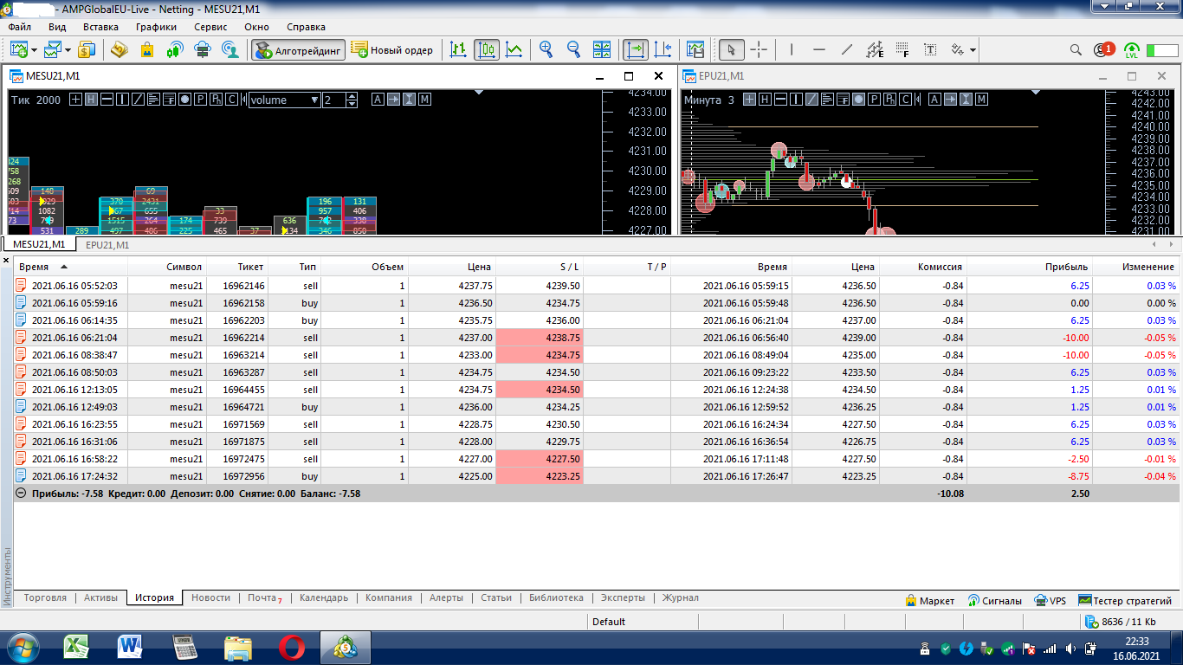Collapse the Прибыль summary row expander
1183x665 pixels.
(x=21, y=494)
